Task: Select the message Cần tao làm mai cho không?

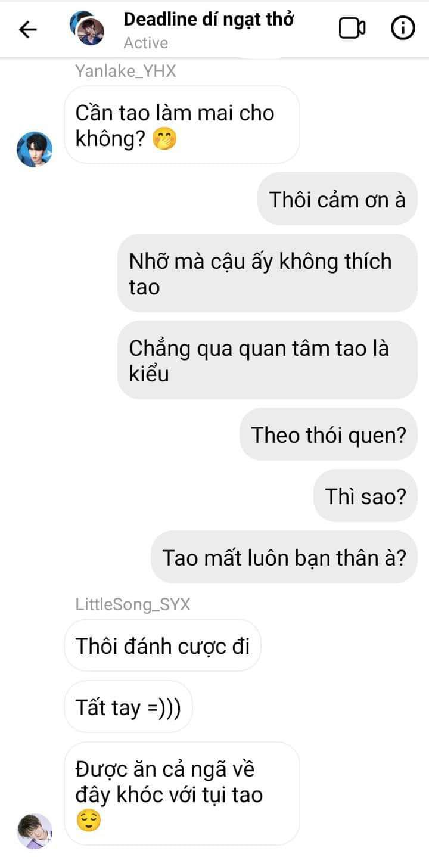Action: click(x=182, y=125)
